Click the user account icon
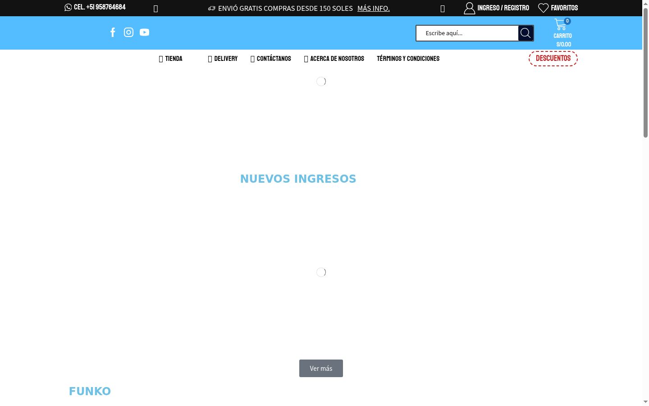This screenshot has width=649, height=406. coord(469,8)
